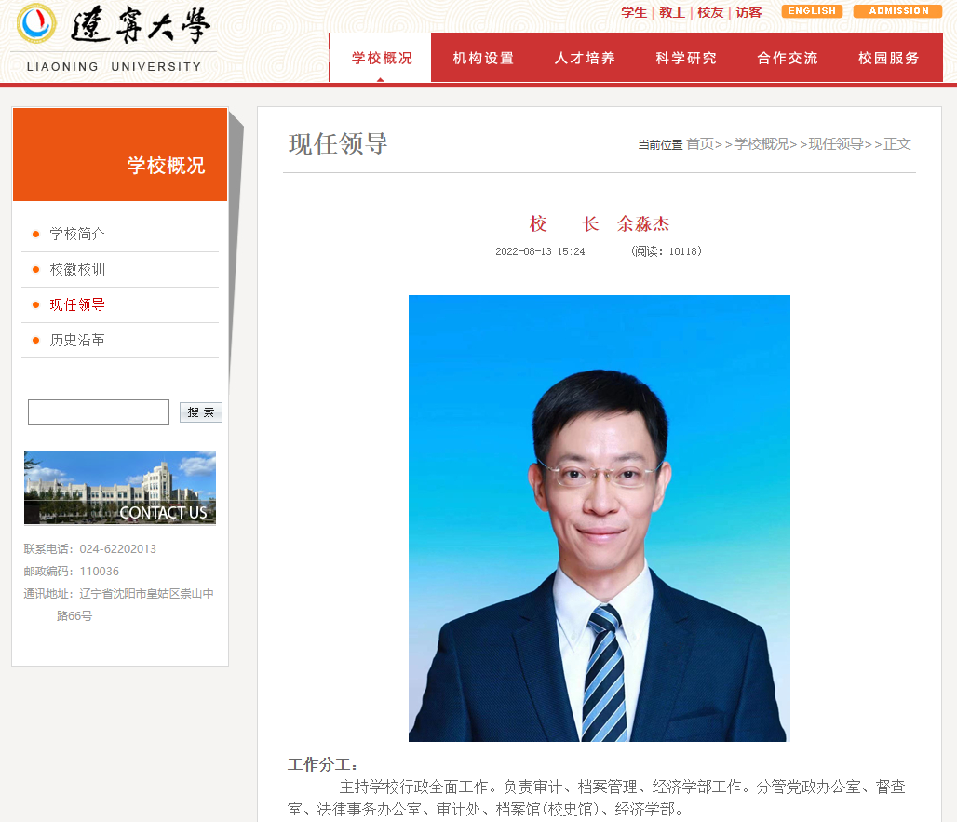This screenshot has height=822, width=957.
Task: Visit the 校友 top link
Action: click(710, 12)
